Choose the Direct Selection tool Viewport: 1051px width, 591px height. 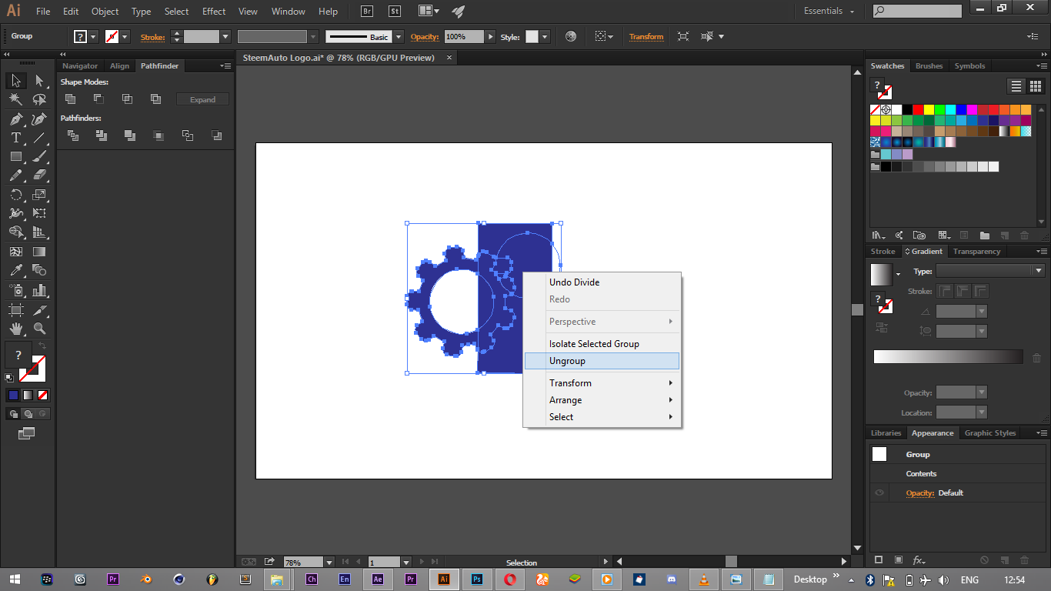coord(39,80)
